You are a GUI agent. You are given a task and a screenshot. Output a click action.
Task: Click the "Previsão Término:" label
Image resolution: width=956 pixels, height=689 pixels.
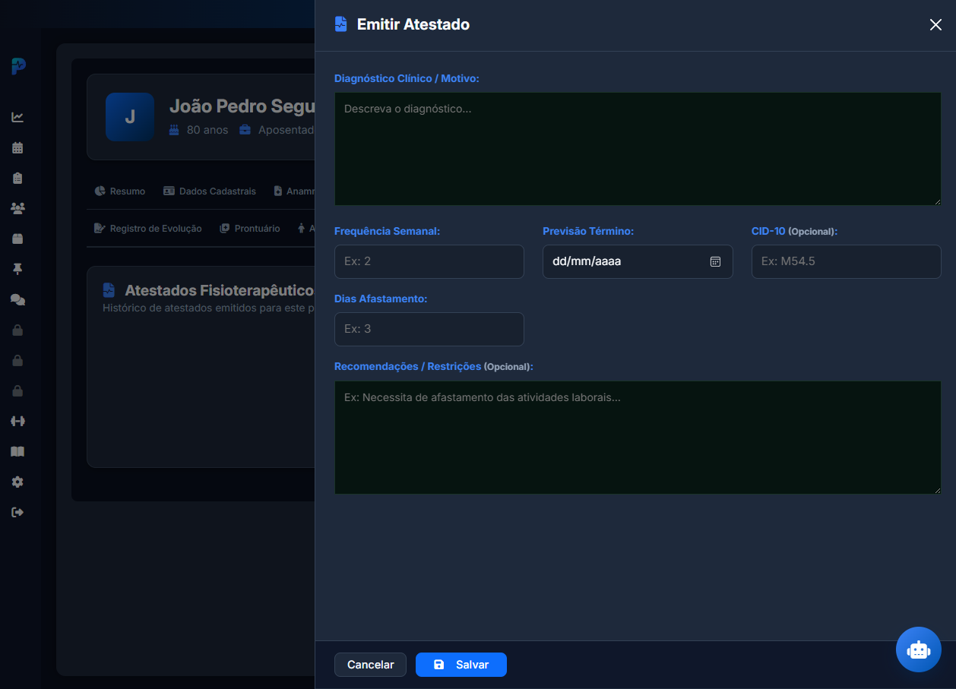point(588,231)
